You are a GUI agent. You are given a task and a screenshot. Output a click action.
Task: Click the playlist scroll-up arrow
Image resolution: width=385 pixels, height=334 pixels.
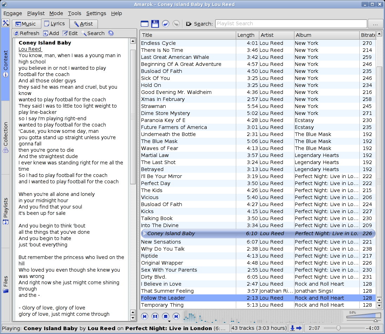click(x=379, y=34)
